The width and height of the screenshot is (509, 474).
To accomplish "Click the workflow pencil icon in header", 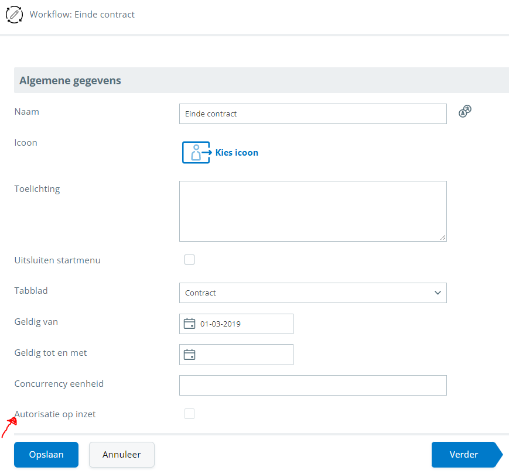I will coord(14,14).
